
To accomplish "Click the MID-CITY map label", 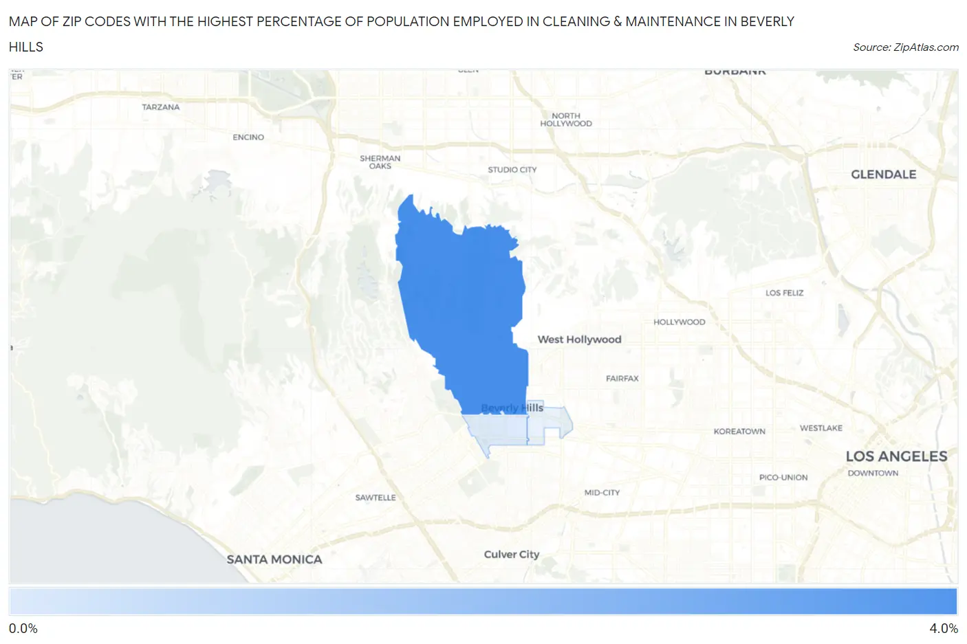I will point(602,493).
